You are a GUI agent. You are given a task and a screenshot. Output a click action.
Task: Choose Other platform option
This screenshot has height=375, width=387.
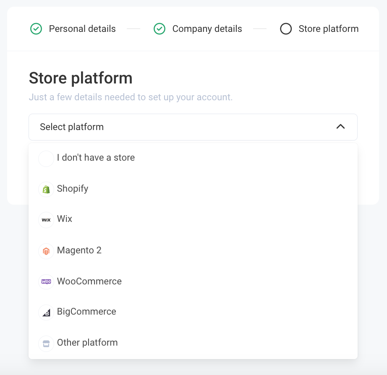click(193, 343)
